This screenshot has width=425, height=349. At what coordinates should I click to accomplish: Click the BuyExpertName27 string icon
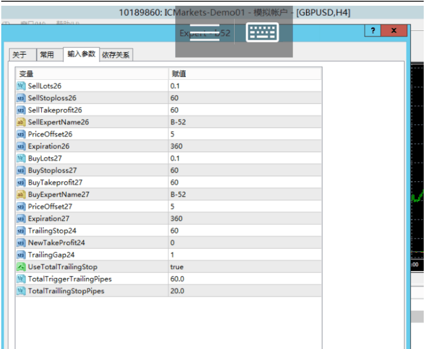coord(20,194)
